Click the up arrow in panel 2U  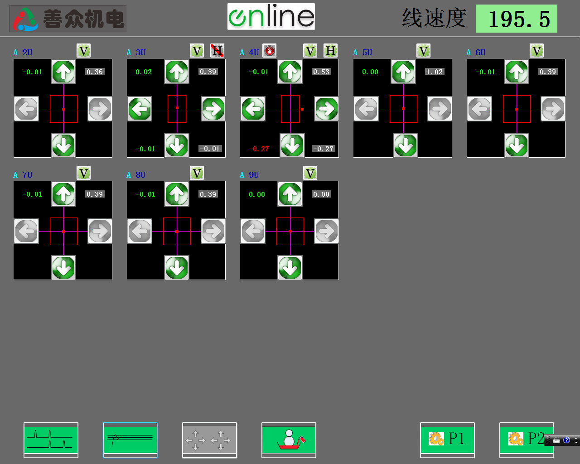click(63, 72)
